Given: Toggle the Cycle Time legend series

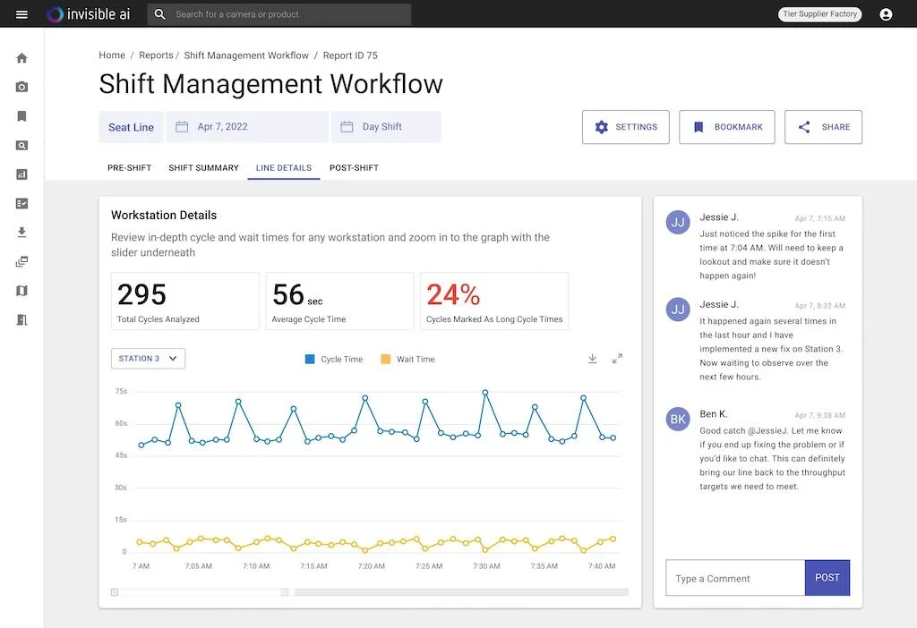Looking at the screenshot, I should 334,360.
